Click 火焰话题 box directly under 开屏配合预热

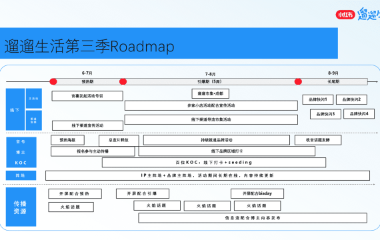(x=71, y=207)
